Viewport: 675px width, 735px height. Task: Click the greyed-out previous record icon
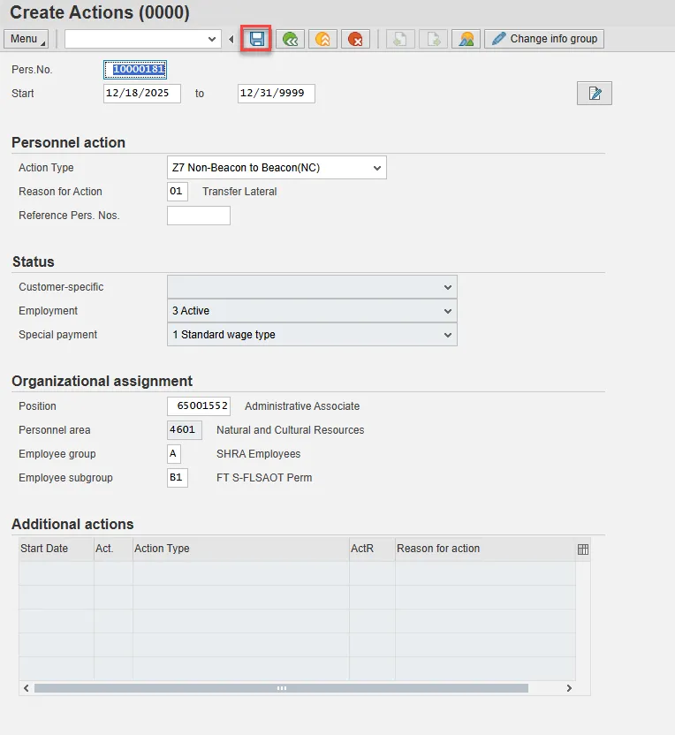400,39
